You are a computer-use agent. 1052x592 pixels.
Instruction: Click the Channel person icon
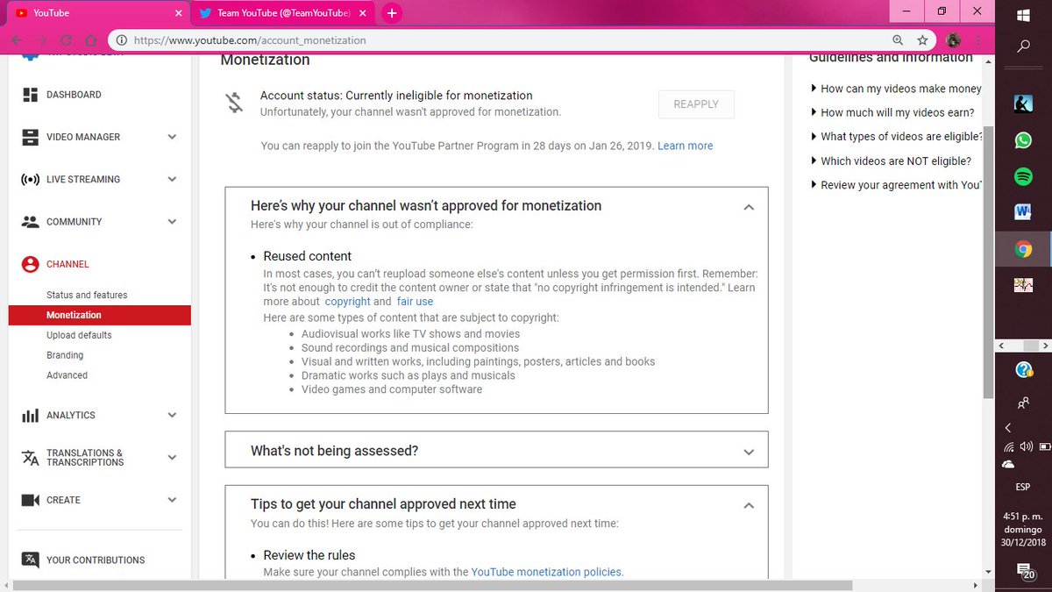30,264
